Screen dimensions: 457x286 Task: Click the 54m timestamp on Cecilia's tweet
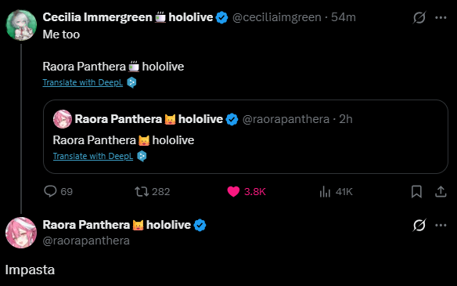344,17
